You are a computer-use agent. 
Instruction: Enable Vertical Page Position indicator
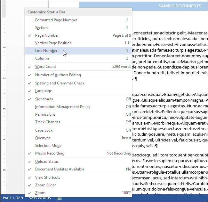pos(78,43)
